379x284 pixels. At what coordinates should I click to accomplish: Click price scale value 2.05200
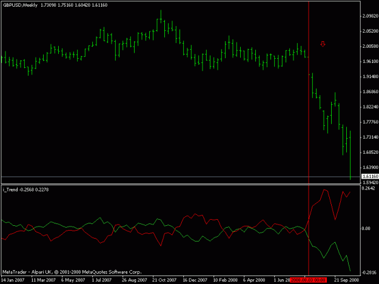(x=371, y=31)
